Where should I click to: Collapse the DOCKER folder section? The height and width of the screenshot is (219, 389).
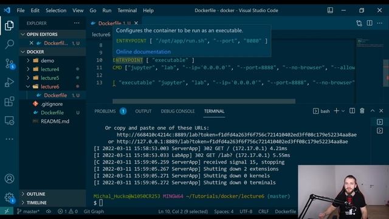(53, 52)
